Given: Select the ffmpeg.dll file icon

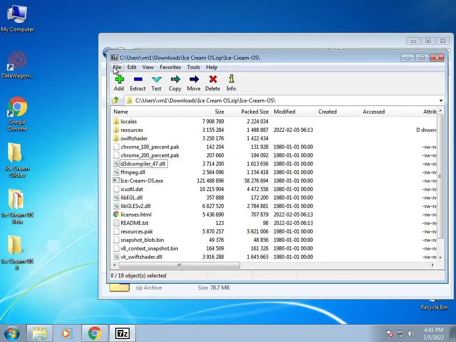Looking at the screenshot, I should [x=116, y=172].
